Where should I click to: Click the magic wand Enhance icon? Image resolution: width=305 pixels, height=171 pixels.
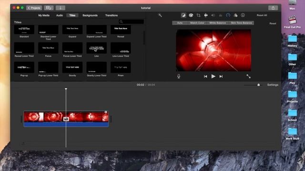160,15
